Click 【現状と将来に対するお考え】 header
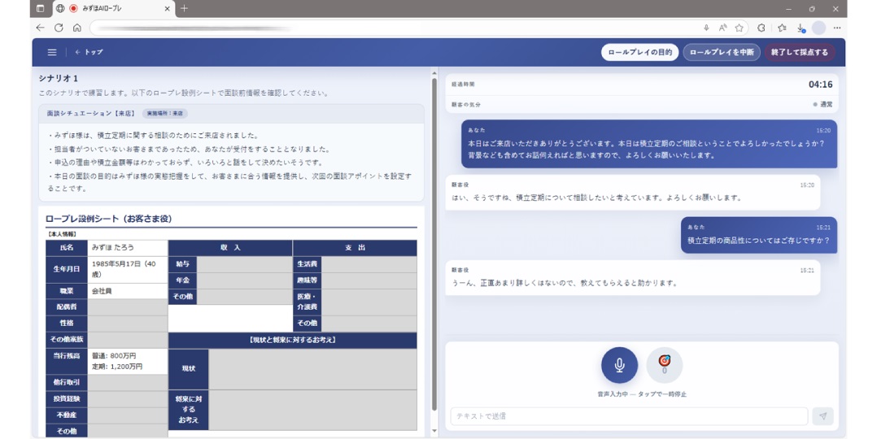Image resolution: width=877 pixels, height=439 pixels. pyautogui.click(x=293, y=340)
